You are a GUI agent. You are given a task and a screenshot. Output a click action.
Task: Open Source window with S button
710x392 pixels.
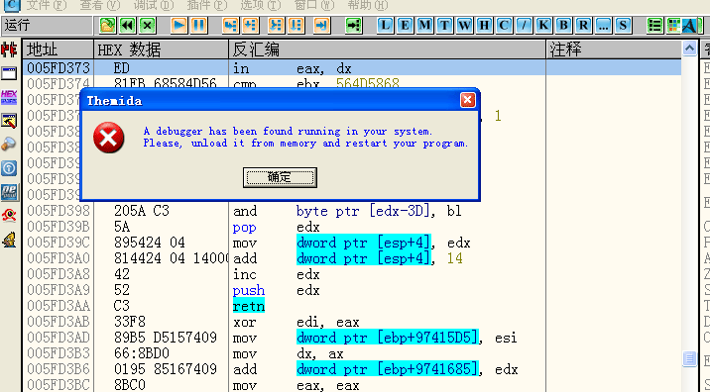pos(623,25)
